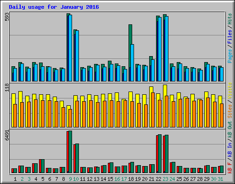Click day 22 on the x-axis
This screenshot has width=235, height=184.
158,179
